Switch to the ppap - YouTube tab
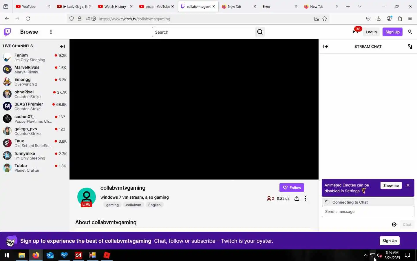 [x=157, y=6]
